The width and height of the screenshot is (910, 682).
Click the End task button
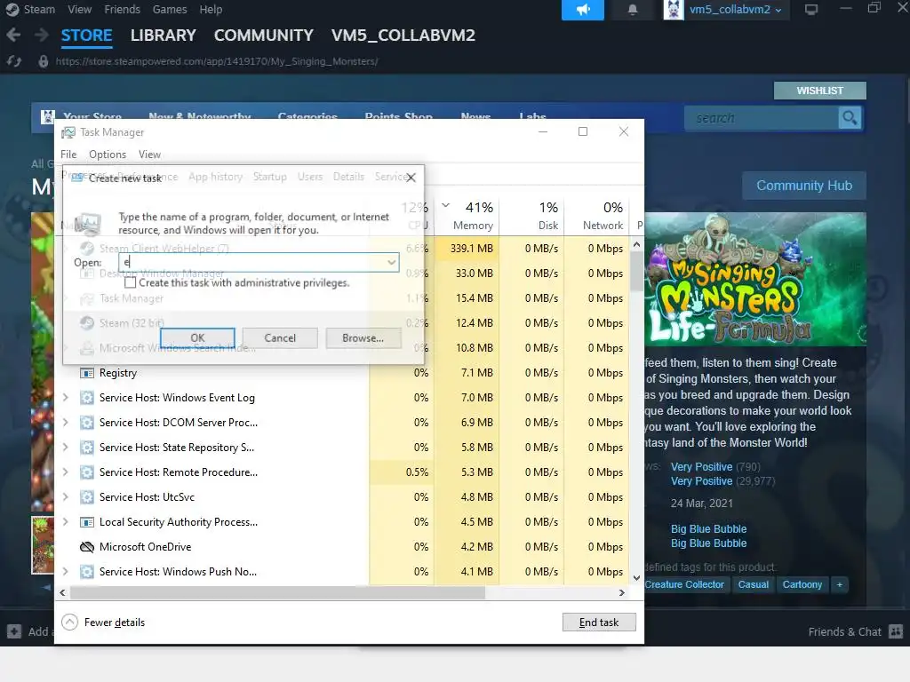599,623
